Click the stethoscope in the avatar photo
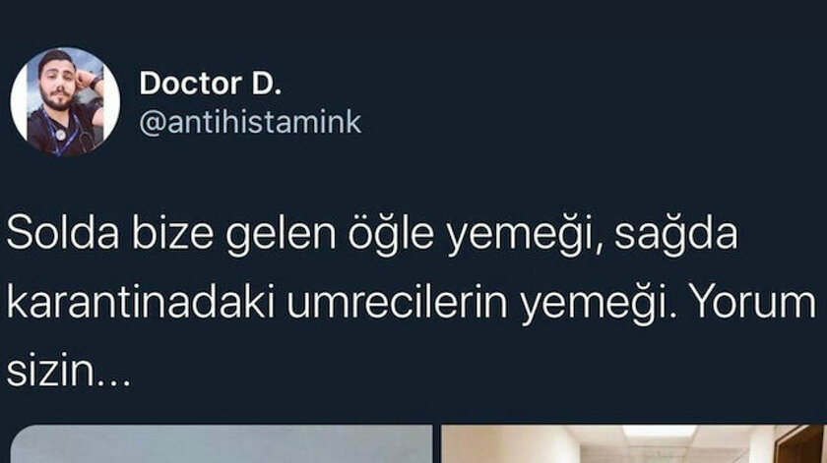This screenshot has width=827, height=463. [63, 135]
